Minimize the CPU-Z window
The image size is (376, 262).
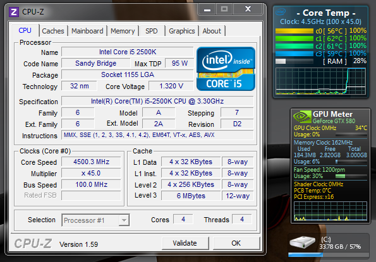(207, 9)
